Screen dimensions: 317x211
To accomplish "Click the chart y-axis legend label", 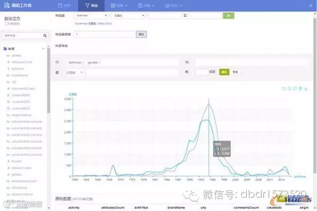I will click(x=73, y=94).
